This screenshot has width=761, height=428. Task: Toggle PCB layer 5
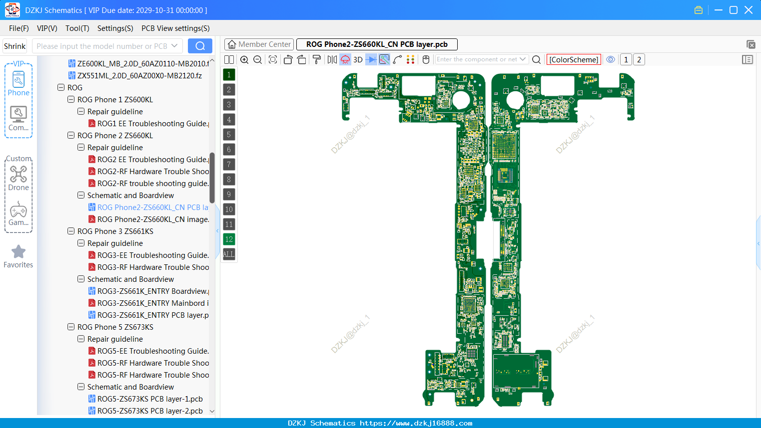click(229, 135)
